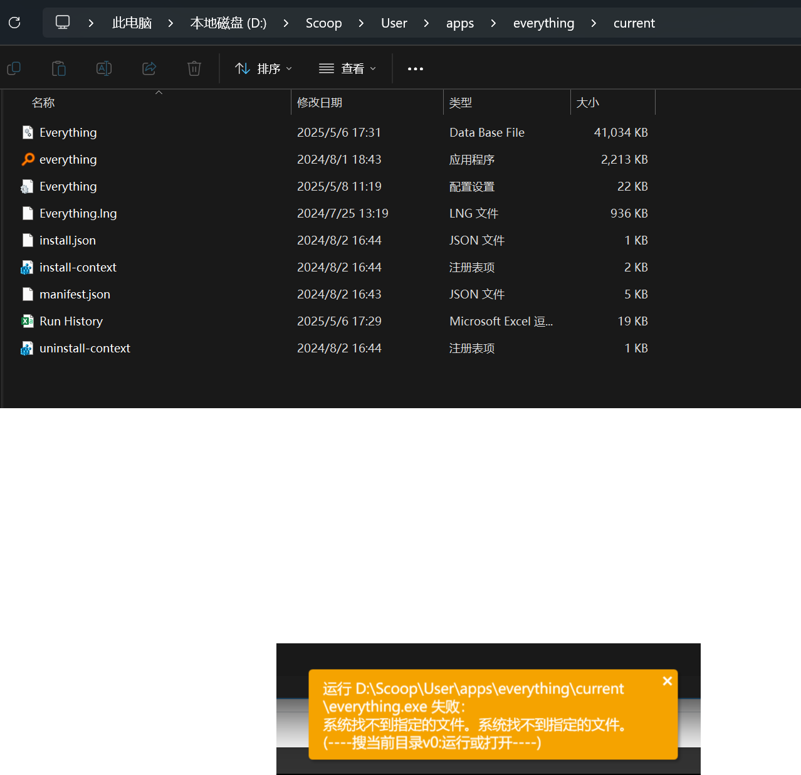Open the 查看 view dropdown
The width and height of the screenshot is (801, 775).
coord(347,68)
